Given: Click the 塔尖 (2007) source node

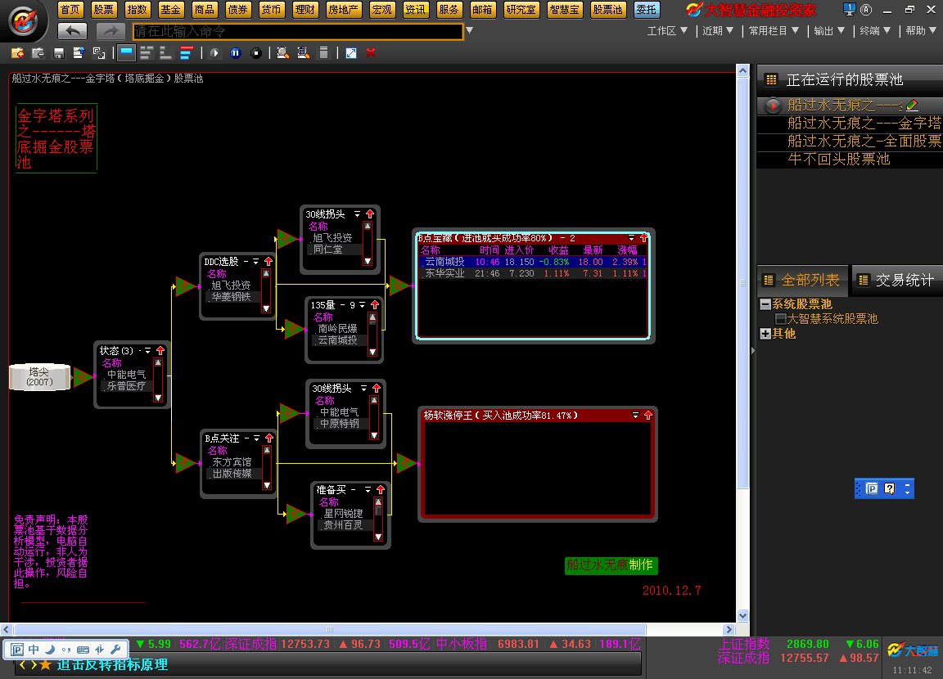Looking at the screenshot, I should click(x=39, y=377).
